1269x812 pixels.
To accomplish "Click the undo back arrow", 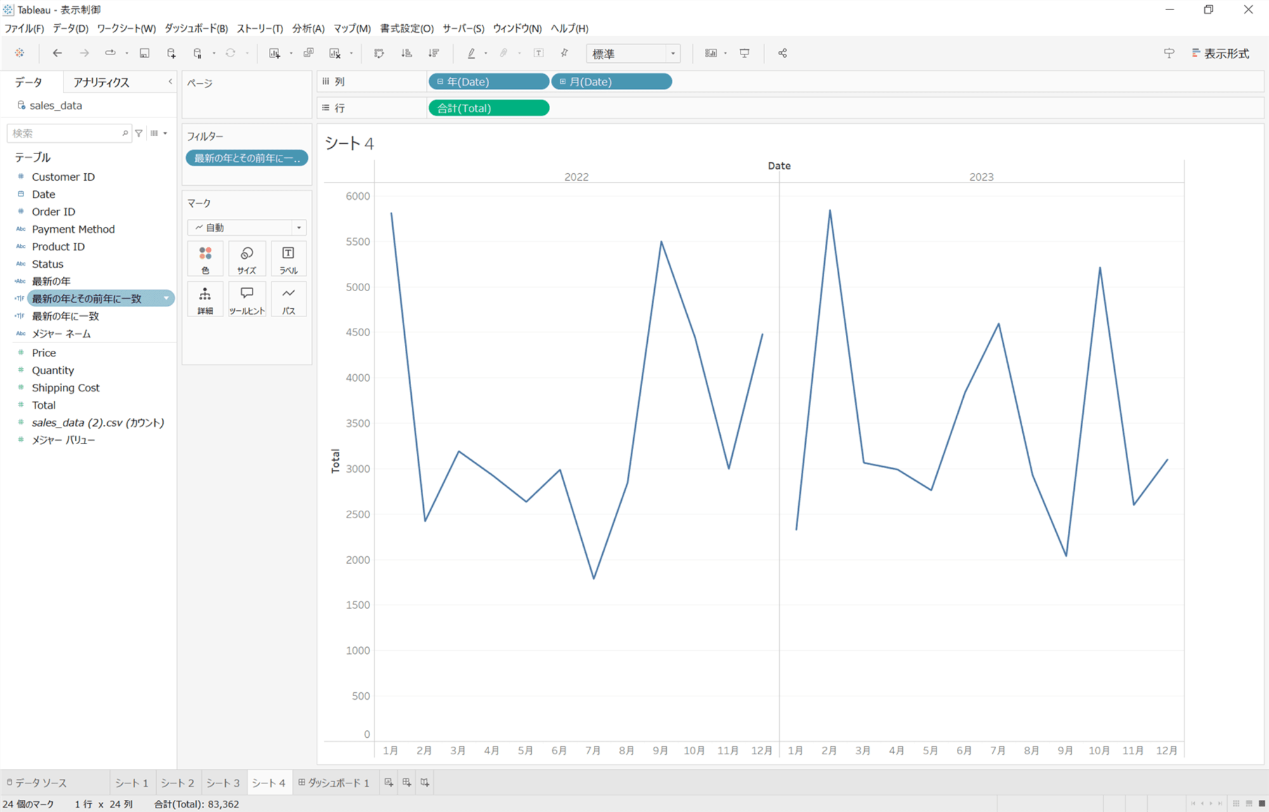I will tap(57, 53).
